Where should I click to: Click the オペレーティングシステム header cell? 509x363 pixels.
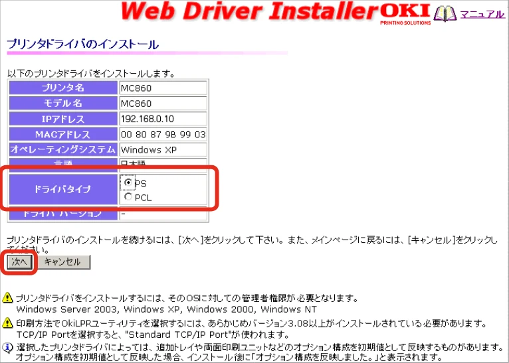[63, 150]
